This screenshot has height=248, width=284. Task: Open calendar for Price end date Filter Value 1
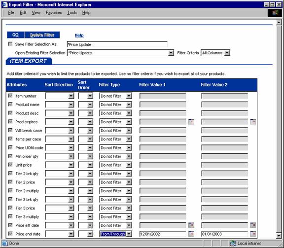[x=191, y=234]
